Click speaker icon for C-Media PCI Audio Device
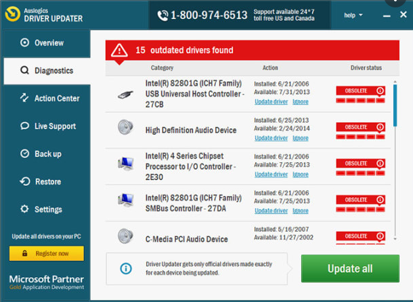This screenshot has width=413, height=302. [125, 236]
